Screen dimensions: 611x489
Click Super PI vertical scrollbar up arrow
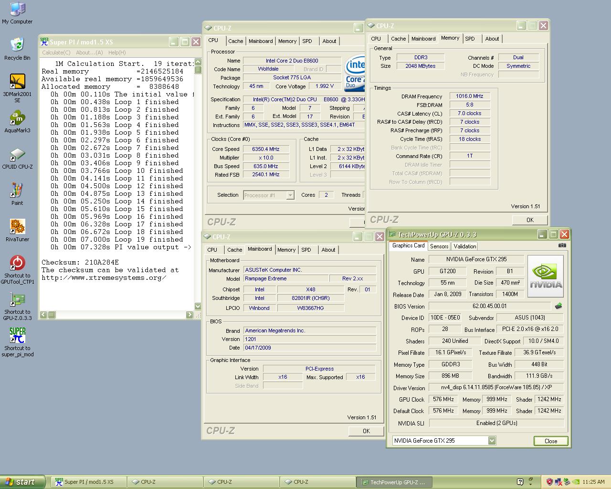(x=198, y=62)
